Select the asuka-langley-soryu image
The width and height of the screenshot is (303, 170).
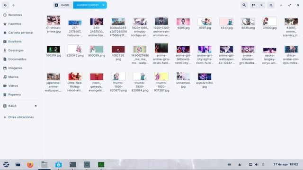270,50
